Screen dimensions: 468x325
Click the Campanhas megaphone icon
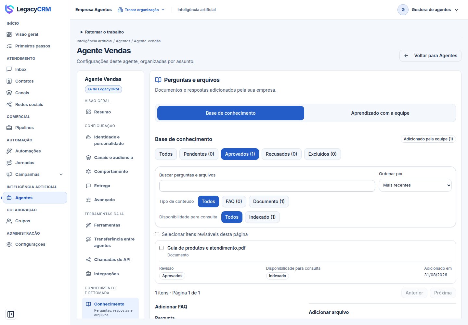tap(9, 174)
